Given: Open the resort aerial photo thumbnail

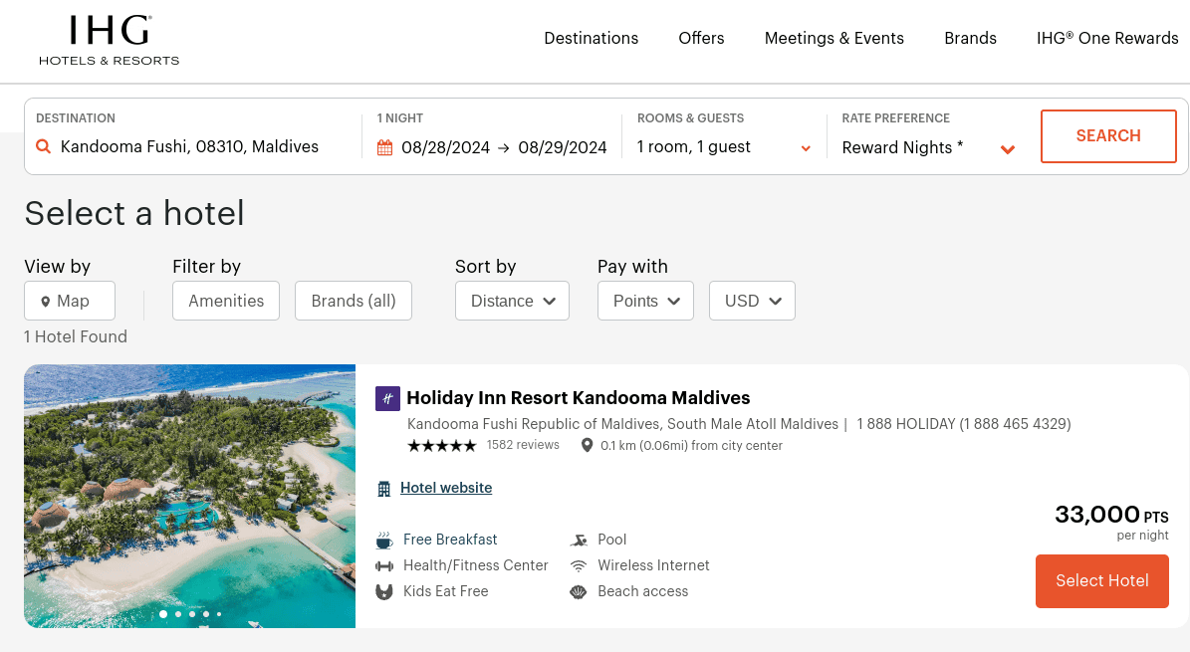Looking at the screenshot, I should pos(190,497).
